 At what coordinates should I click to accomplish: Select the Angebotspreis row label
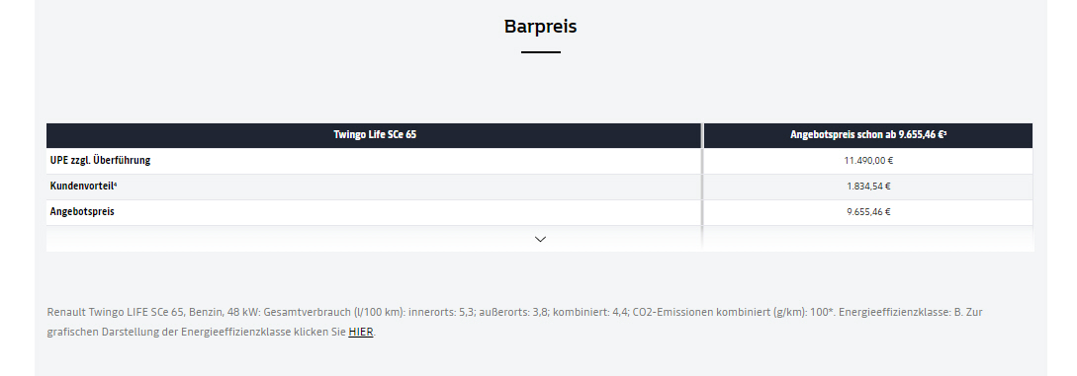pyautogui.click(x=82, y=211)
